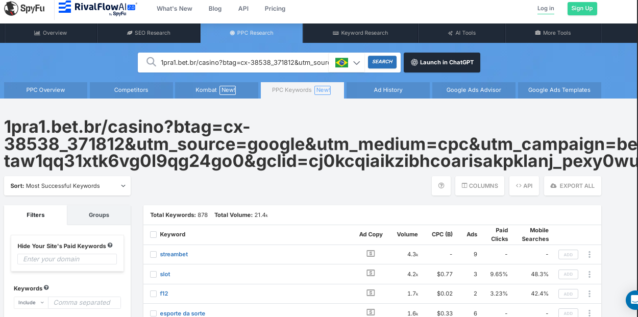This screenshot has width=638, height=317.
Task: Select the Brazil flag country icon
Action: click(341, 62)
